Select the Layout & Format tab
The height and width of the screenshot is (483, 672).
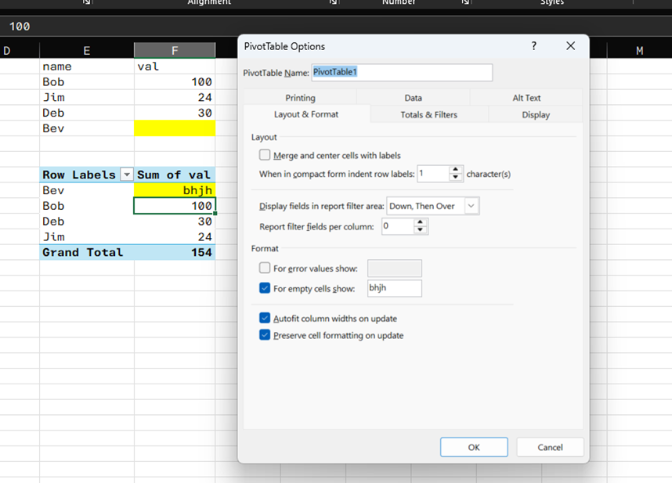coord(306,114)
